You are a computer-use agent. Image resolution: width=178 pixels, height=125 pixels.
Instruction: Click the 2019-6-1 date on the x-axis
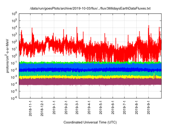(113, 108)
